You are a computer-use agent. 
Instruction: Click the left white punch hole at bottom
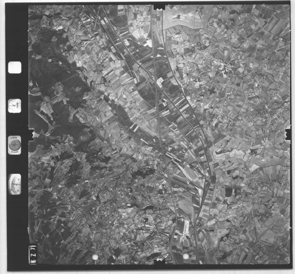pyautogui.click(x=95, y=256)
